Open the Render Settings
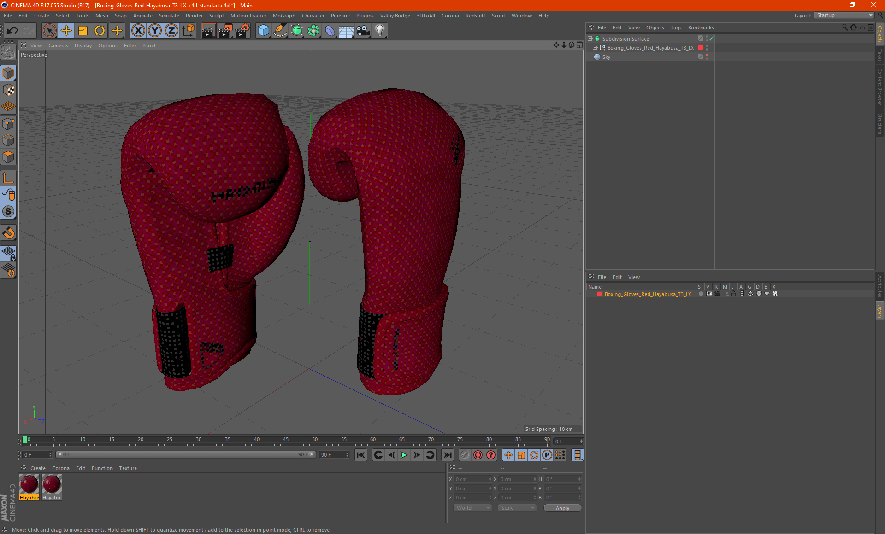This screenshot has height=534, width=885. point(242,30)
